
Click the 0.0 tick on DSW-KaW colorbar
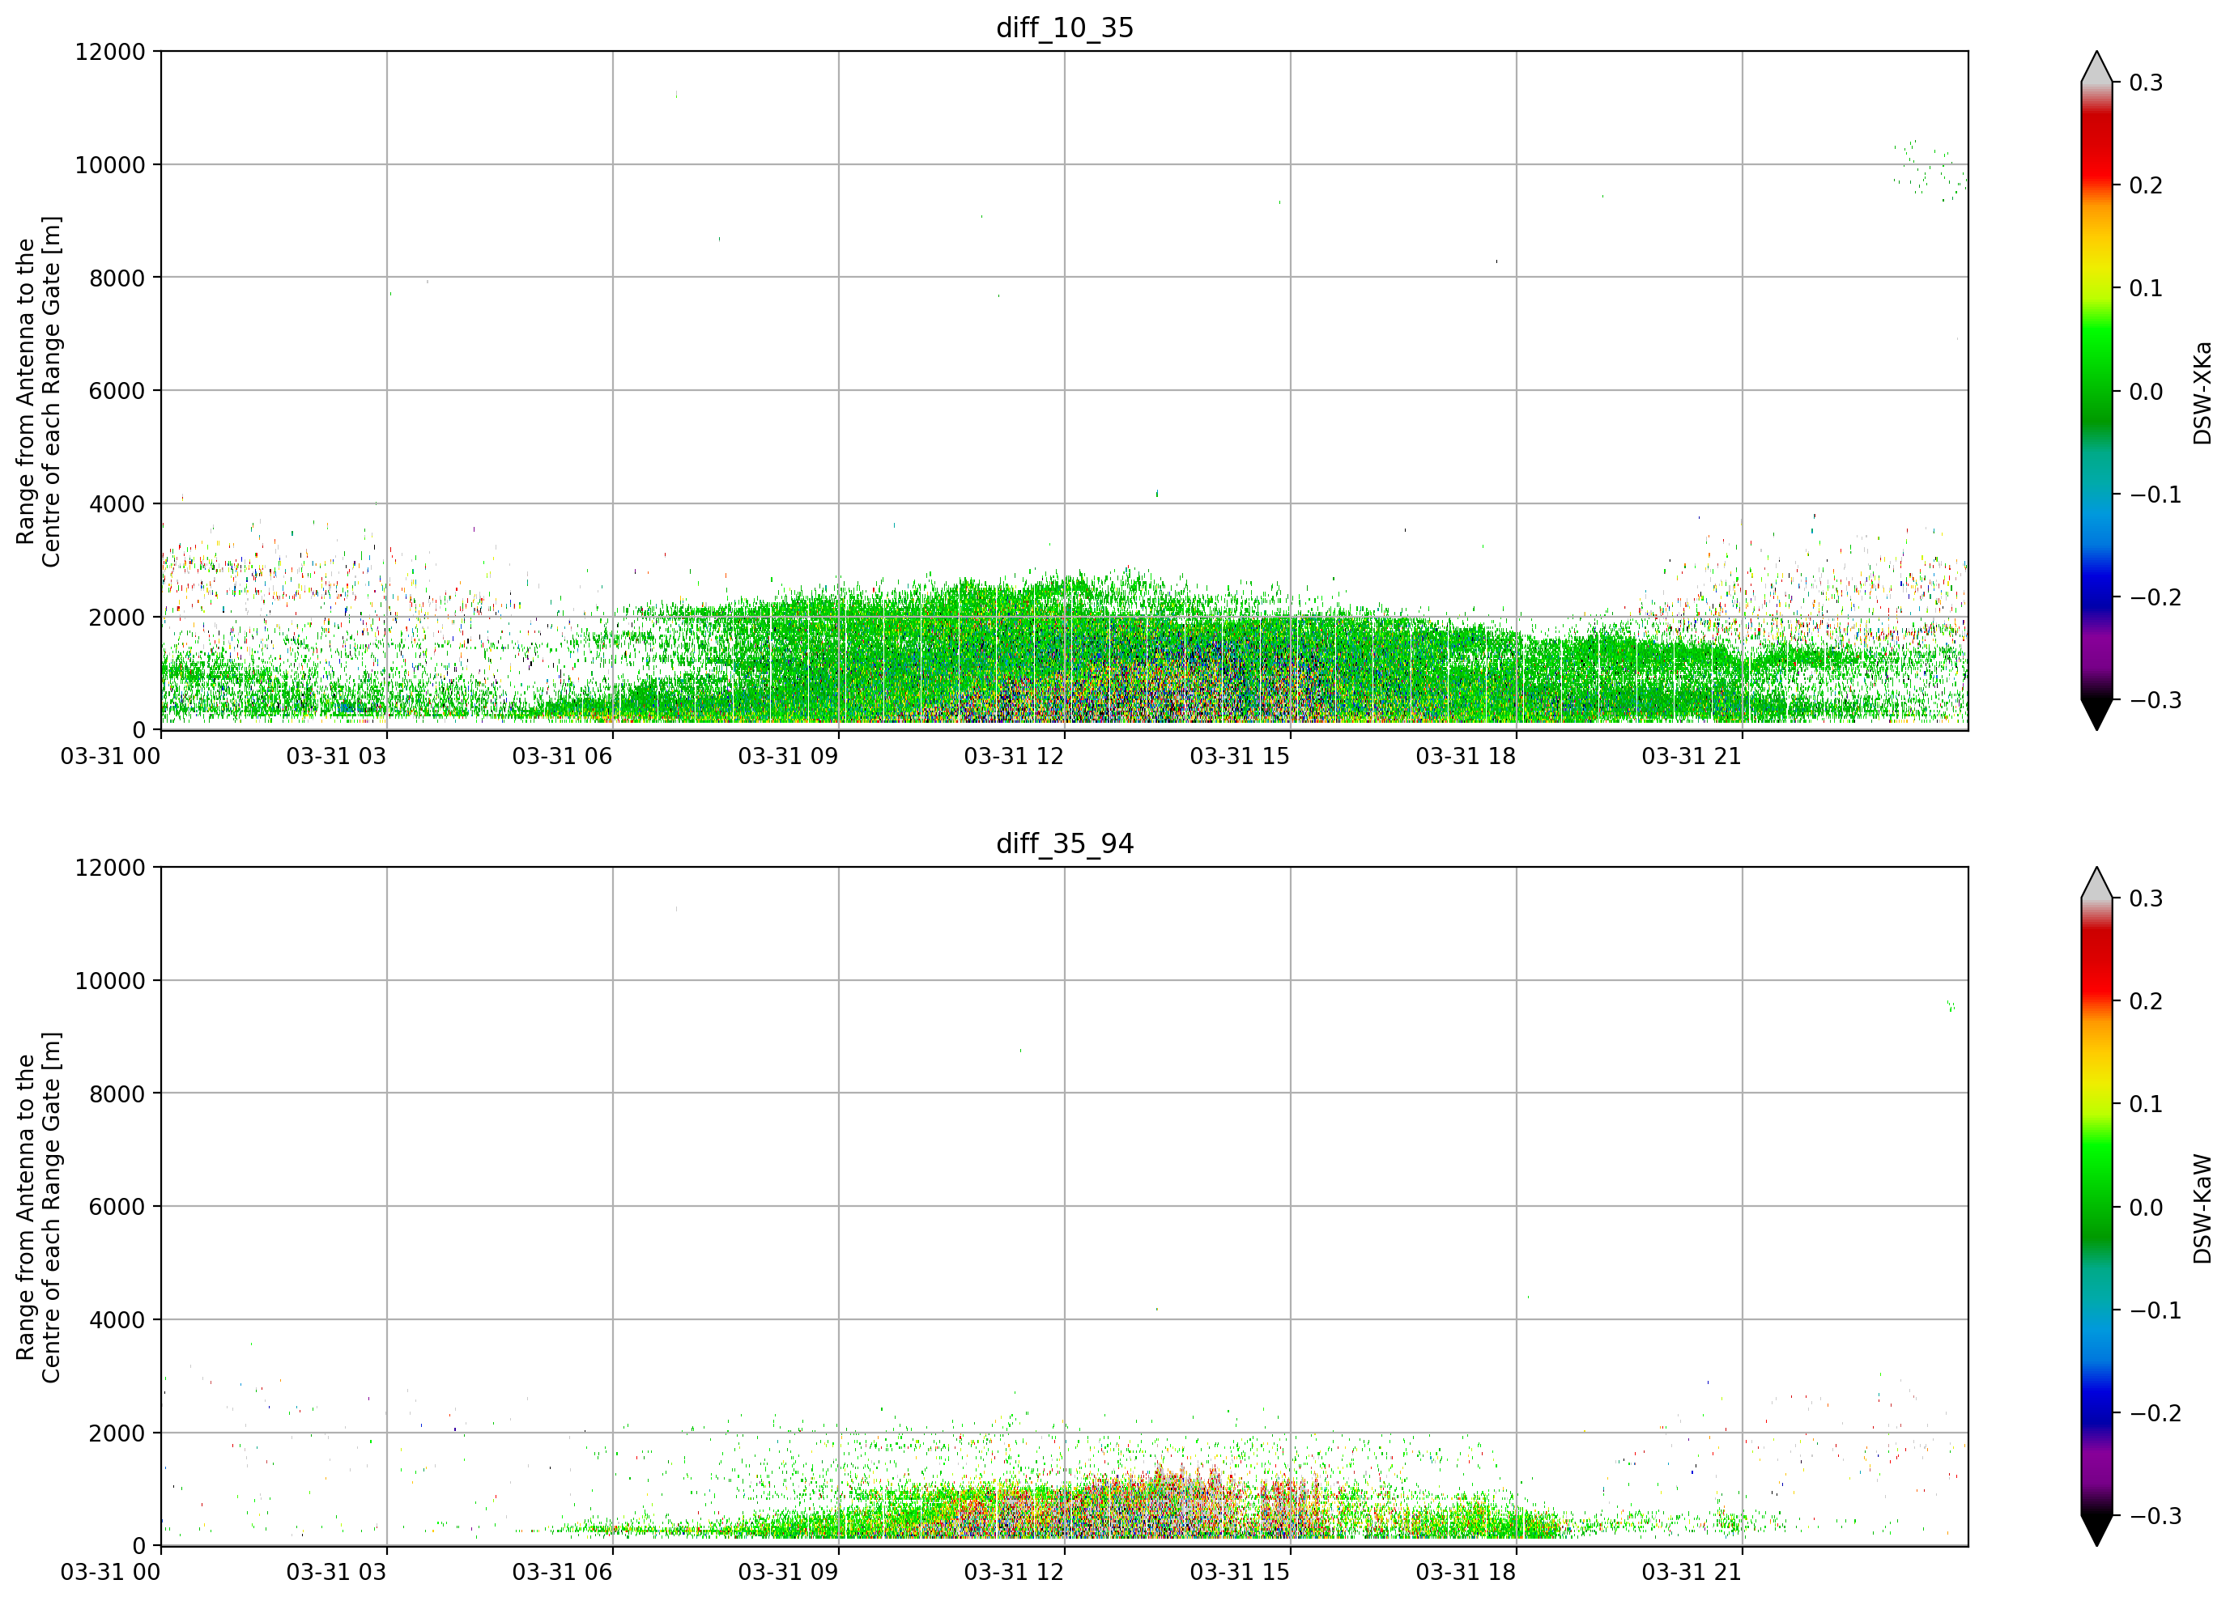pos(2147,1208)
